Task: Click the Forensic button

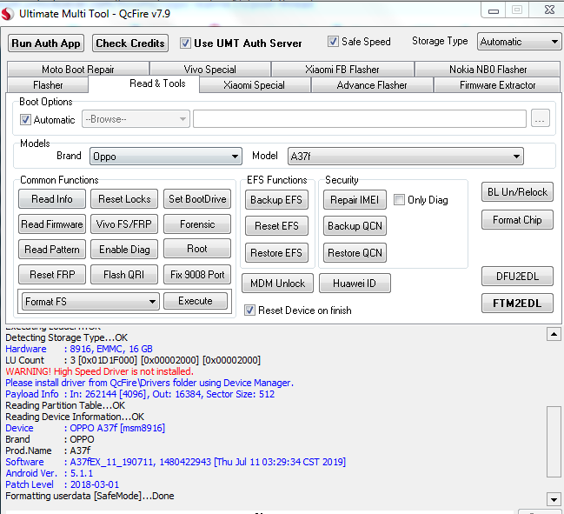Action: coord(197,224)
